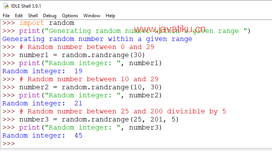Open the Window menu
Screen dimensions: 272x151
pos(92,16)
